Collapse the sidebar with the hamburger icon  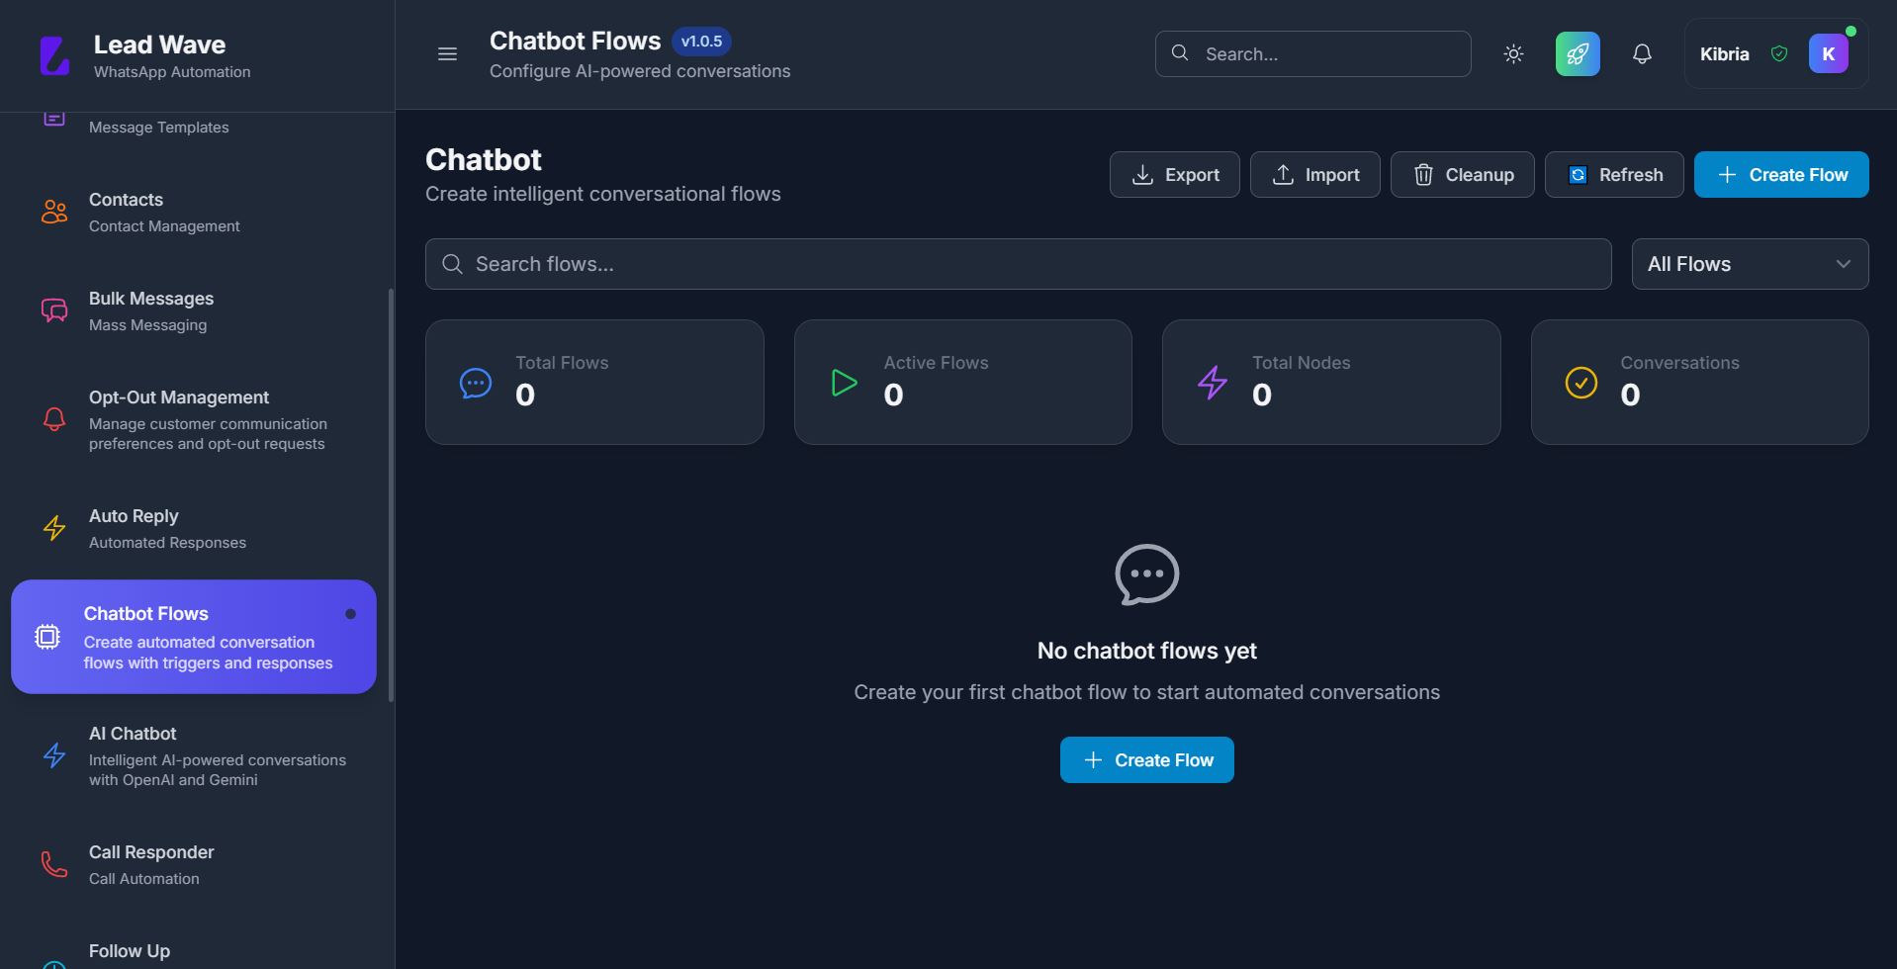[x=447, y=54]
